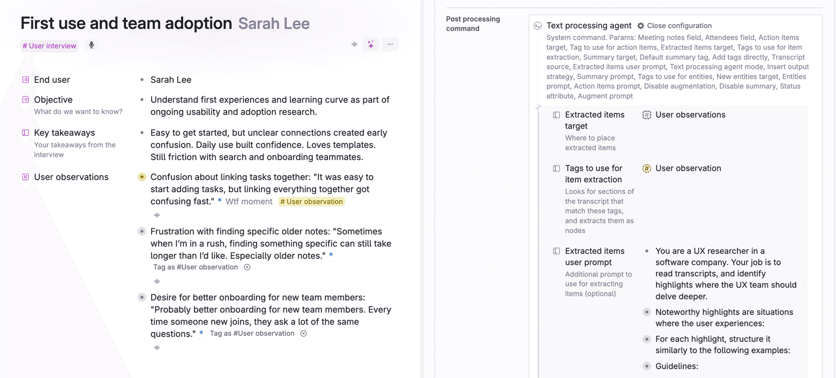Viewport: 836px width, 378px height.
Task: Click the 'System command. Params' description text
Action: [x=678, y=67]
